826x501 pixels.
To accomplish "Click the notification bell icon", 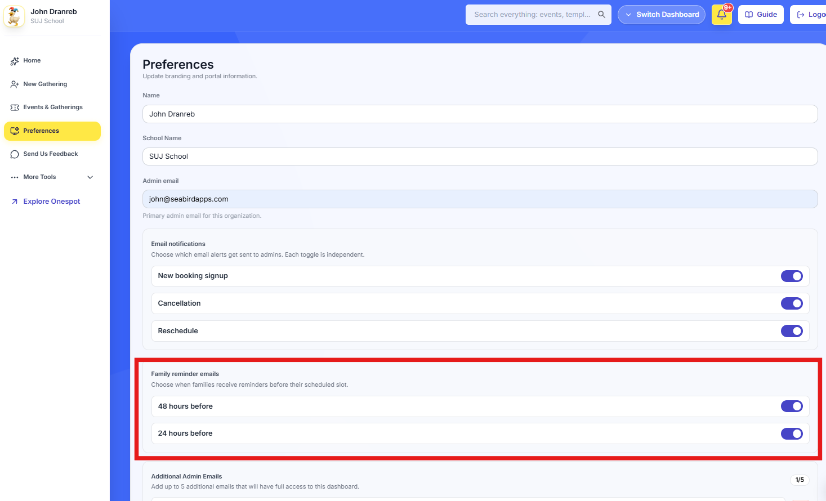I will tap(721, 15).
